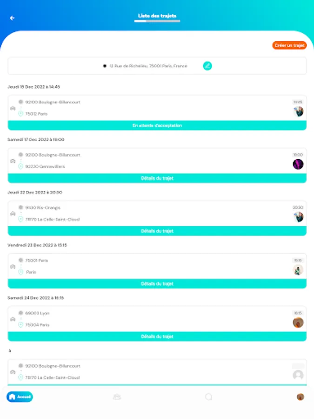Click the Créer un trajet button
Screen dimensions: 314x419
pos(289,46)
